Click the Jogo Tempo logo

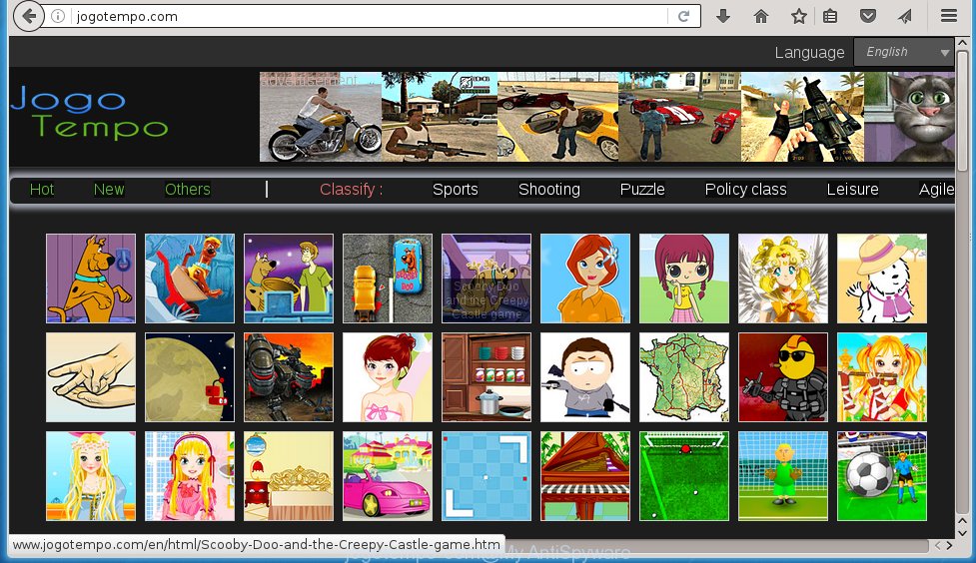90,112
